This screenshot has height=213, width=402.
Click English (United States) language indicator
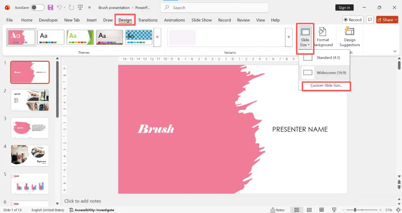tap(48, 210)
